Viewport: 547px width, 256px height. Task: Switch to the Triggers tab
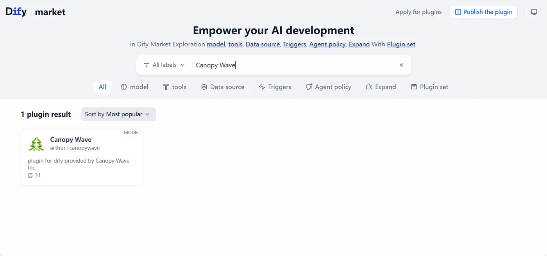click(275, 87)
